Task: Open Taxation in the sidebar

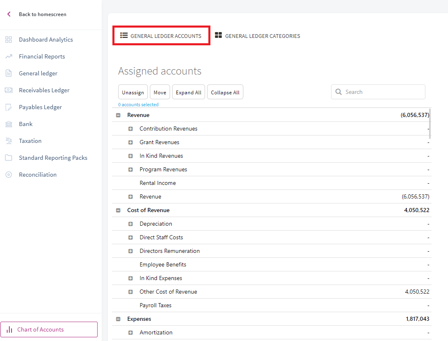Action: pyautogui.click(x=30, y=140)
